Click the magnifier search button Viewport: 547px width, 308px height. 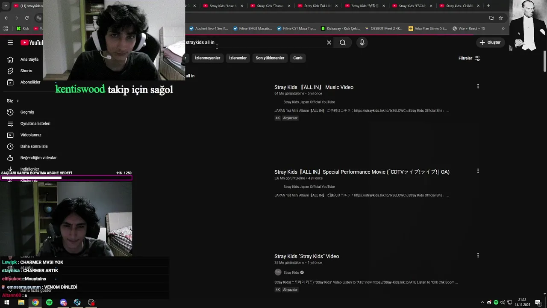[343, 42]
